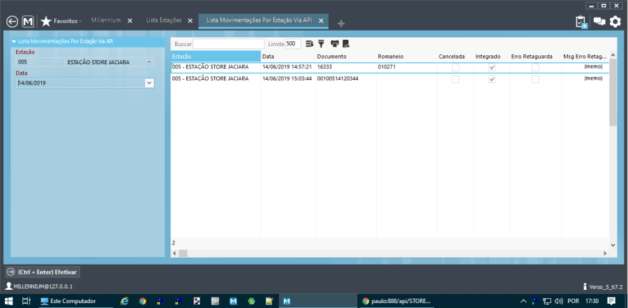Screen dimensions: 628x308
Task: Close the Lista Estações tab
Action: [x=190, y=21]
